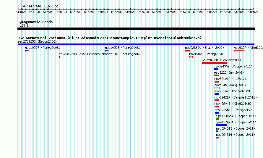The height and width of the screenshot is (158, 263).
Task: Open nsv10507 (Perry2008) variant label
Action: [x=43, y=48]
